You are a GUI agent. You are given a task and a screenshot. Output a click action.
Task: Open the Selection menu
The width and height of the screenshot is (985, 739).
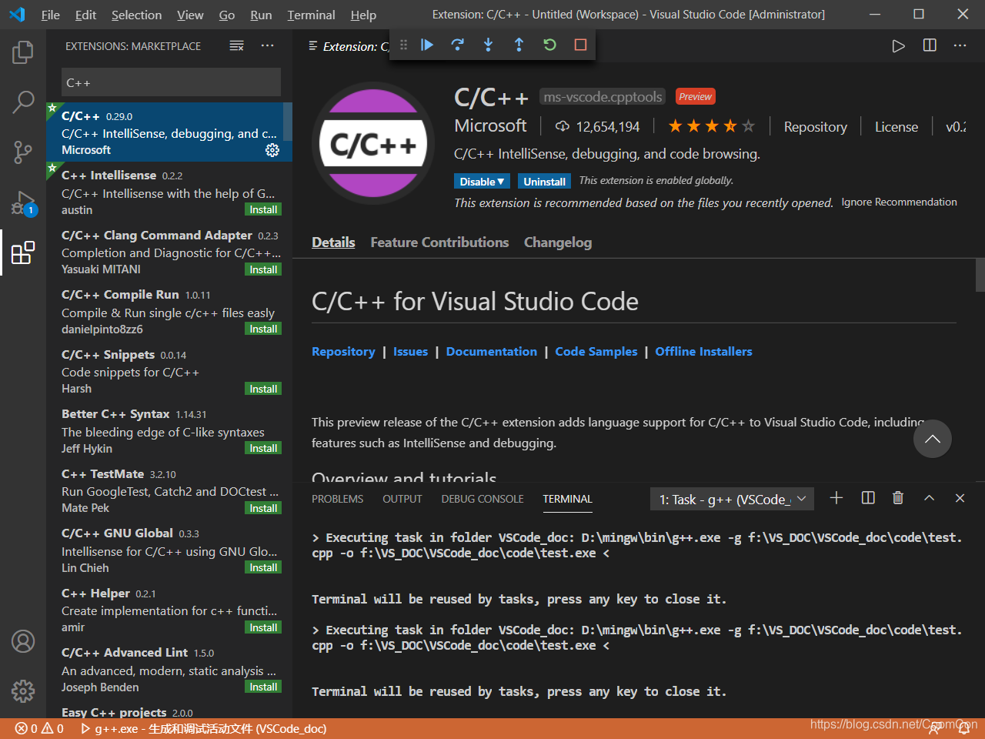[136, 15]
